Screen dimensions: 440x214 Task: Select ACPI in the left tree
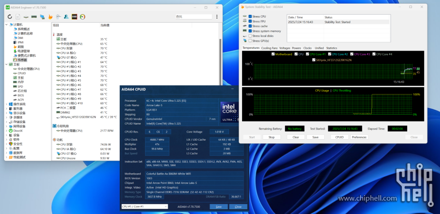pyautogui.click(x=18, y=100)
